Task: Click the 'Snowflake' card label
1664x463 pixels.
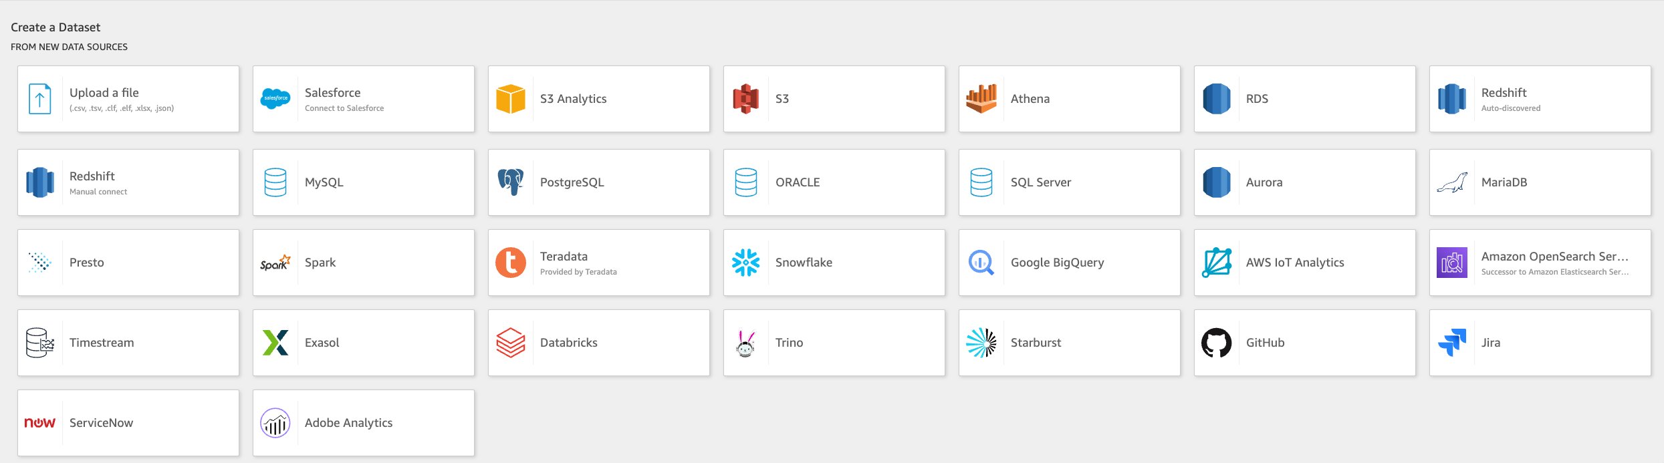Action: point(804,263)
